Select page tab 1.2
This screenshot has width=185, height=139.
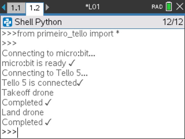point(35,8)
